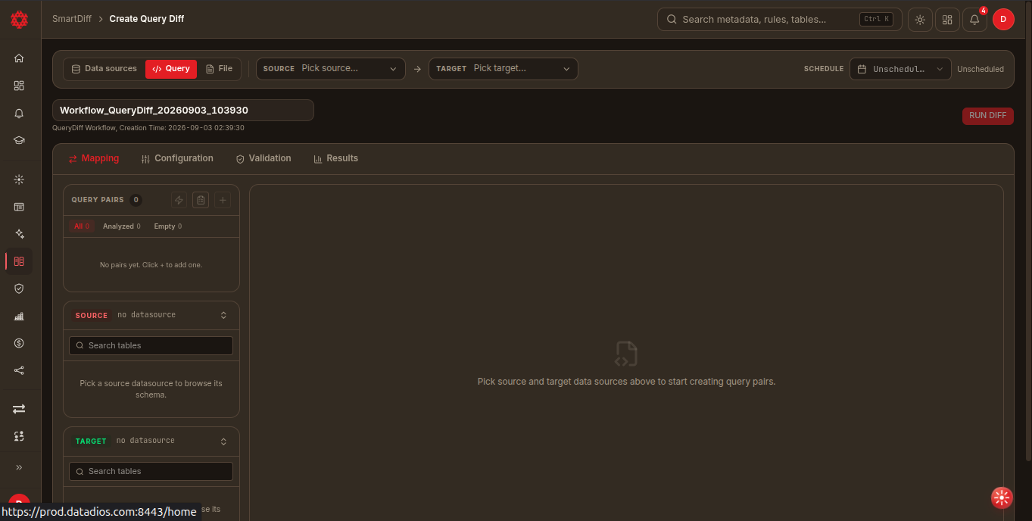Click the clipboard icon in Query Pairs
This screenshot has height=521, width=1032.
click(x=201, y=200)
